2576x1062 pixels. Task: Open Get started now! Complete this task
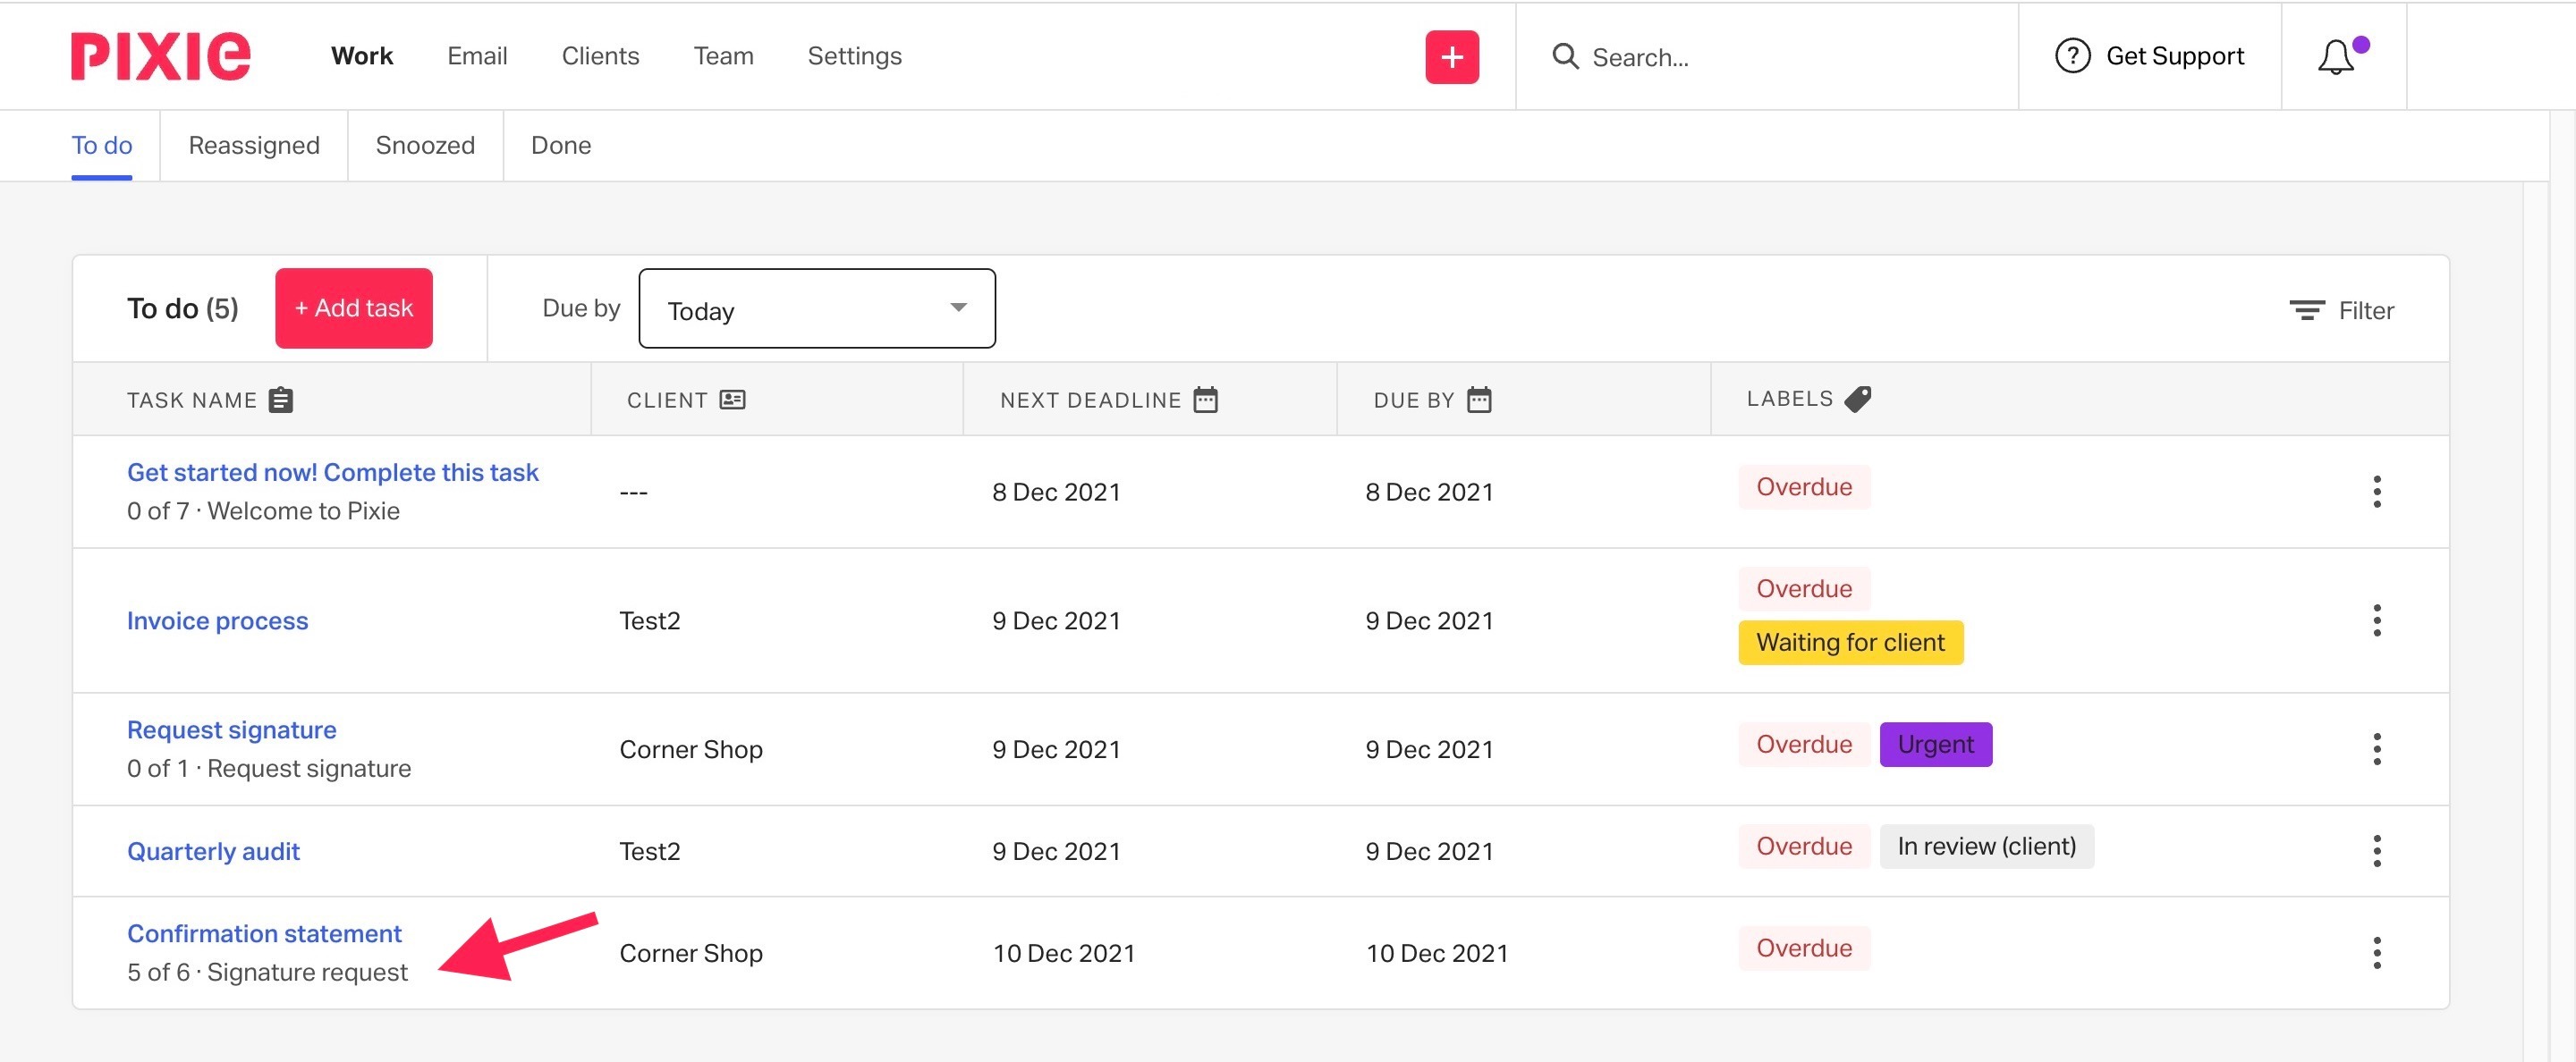(x=332, y=473)
